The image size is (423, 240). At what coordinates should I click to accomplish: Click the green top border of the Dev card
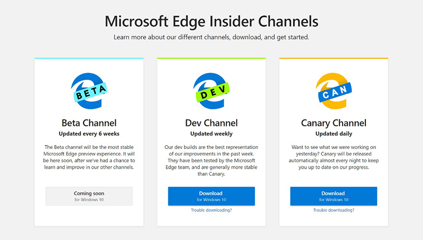point(211,58)
